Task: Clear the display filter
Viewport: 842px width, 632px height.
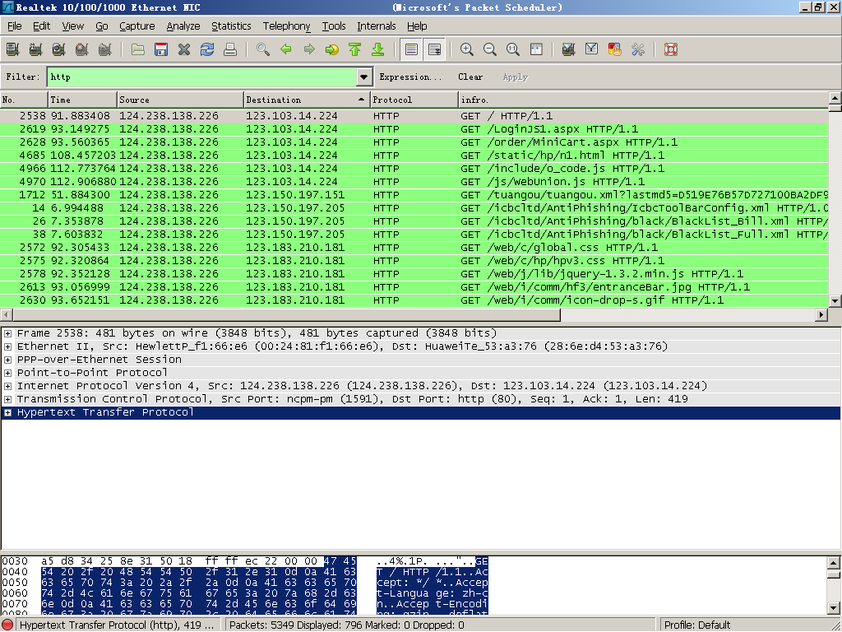Action: [x=470, y=77]
